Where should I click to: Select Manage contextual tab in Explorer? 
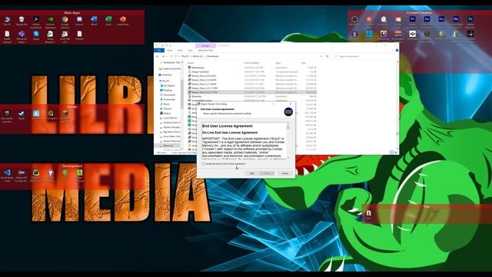pyautogui.click(x=205, y=46)
